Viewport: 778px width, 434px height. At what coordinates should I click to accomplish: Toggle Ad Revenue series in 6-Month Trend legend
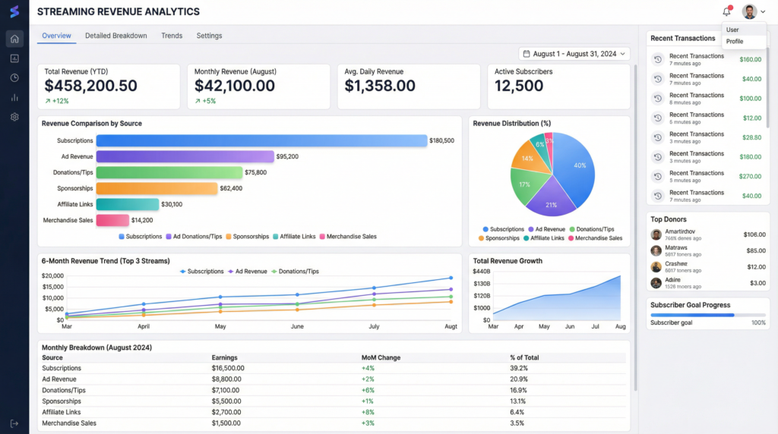pos(247,271)
